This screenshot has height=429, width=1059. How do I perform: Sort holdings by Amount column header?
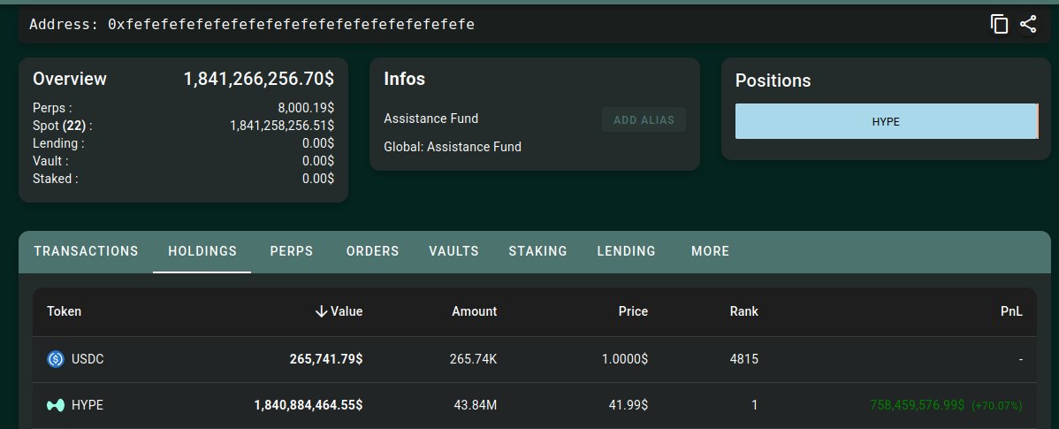coord(474,311)
